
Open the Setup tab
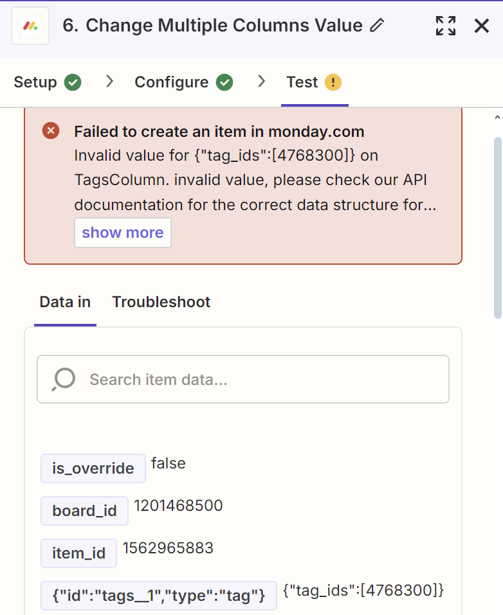48,82
